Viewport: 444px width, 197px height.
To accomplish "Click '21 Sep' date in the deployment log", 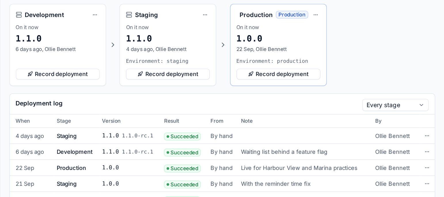I will pos(25,184).
